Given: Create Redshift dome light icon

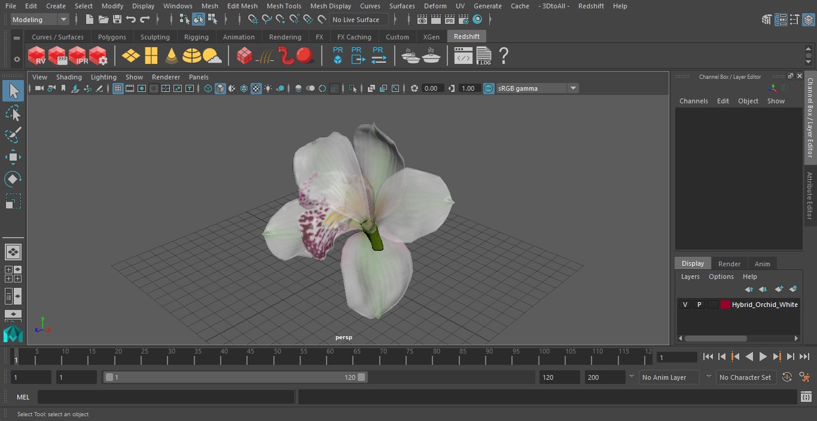Looking at the screenshot, I should point(192,56).
